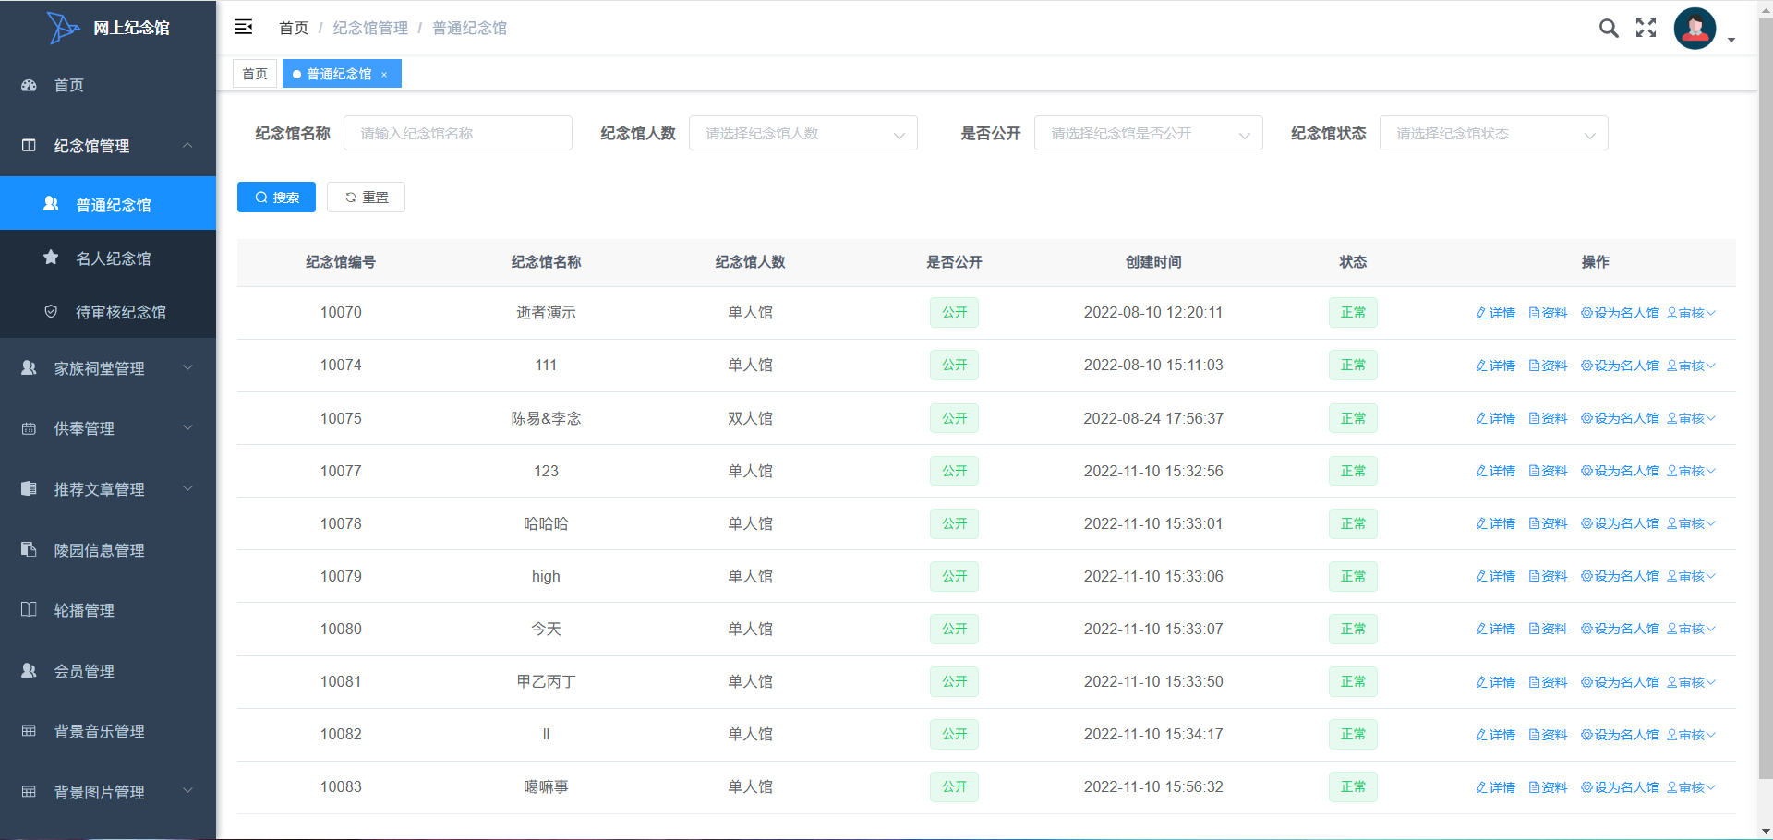1773x840 pixels.
Task: Click the star icon beside 名人纪念馆
Action: coord(51,258)
